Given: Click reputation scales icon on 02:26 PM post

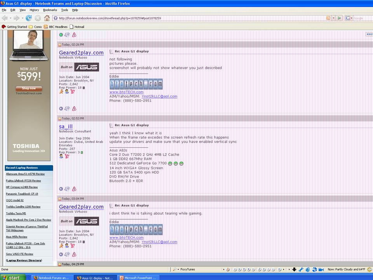Looking at the screenshot, I should click(67, 108).
